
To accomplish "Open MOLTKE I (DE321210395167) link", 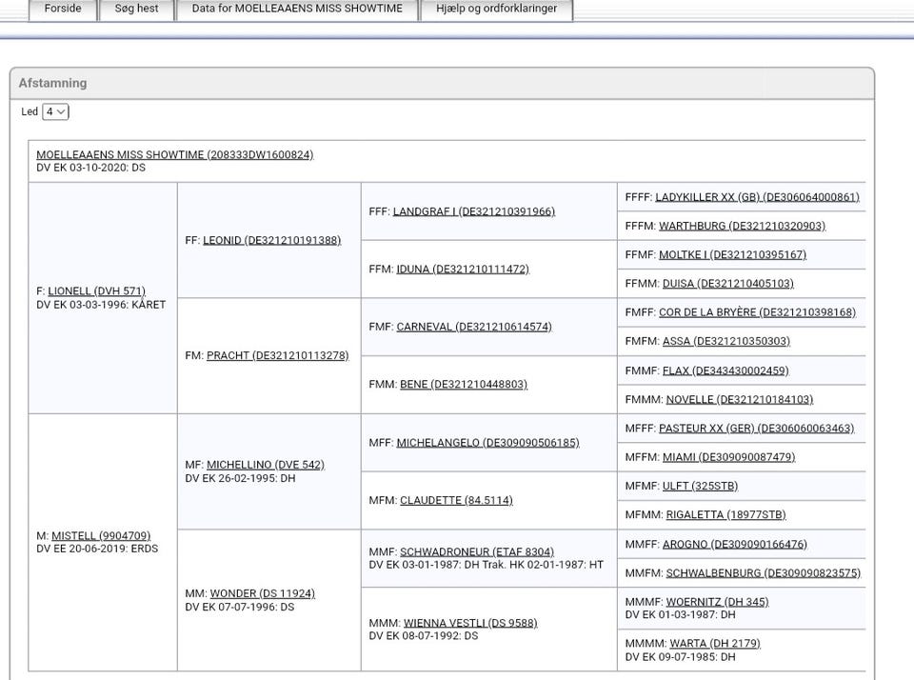I will (732, 254).
